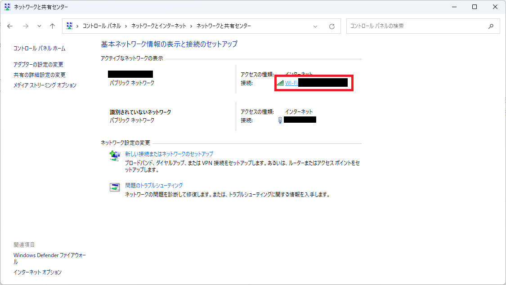Expand chevron after コントロール パネル breadcrumb
Image resolution: width=506 pixels, height=285 pixels.
coord(126,26)
